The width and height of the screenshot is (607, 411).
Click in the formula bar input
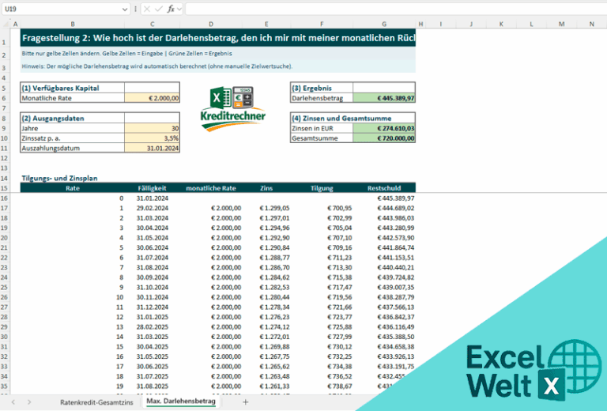point(396,9)
